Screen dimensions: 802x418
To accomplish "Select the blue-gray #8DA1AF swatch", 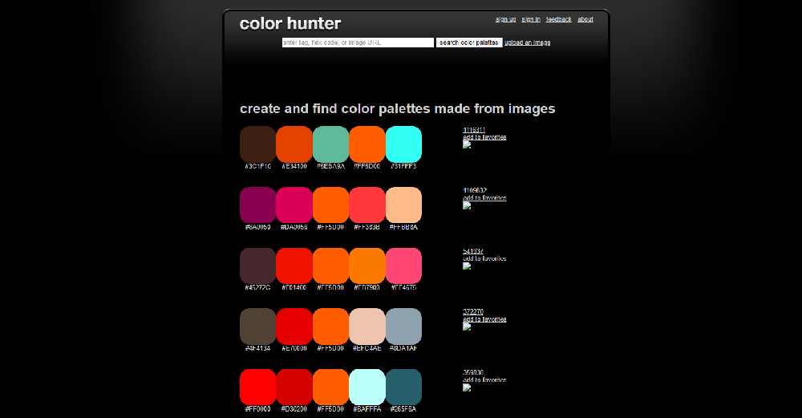I will tap(403, 327).
